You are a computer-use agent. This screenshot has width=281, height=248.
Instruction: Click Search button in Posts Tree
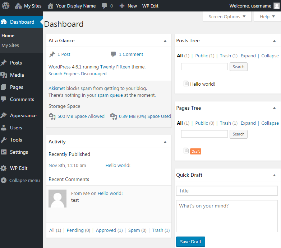click(x=239, y=67)
